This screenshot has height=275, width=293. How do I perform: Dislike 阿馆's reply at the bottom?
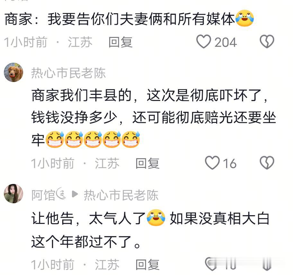(267, 264)
